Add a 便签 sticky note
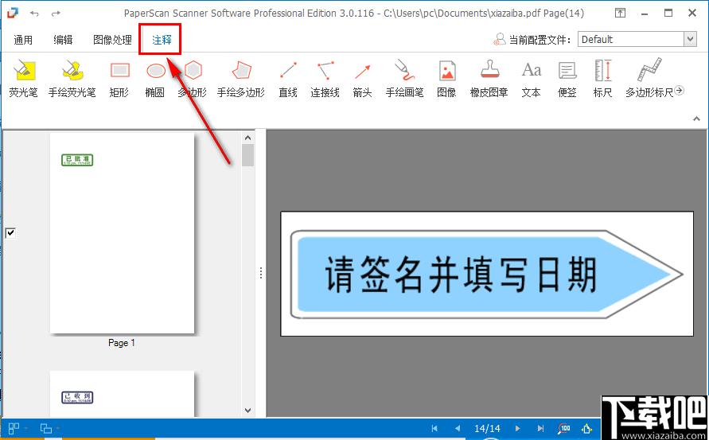This screenshot has height=440, width=709. pos(567,79)
